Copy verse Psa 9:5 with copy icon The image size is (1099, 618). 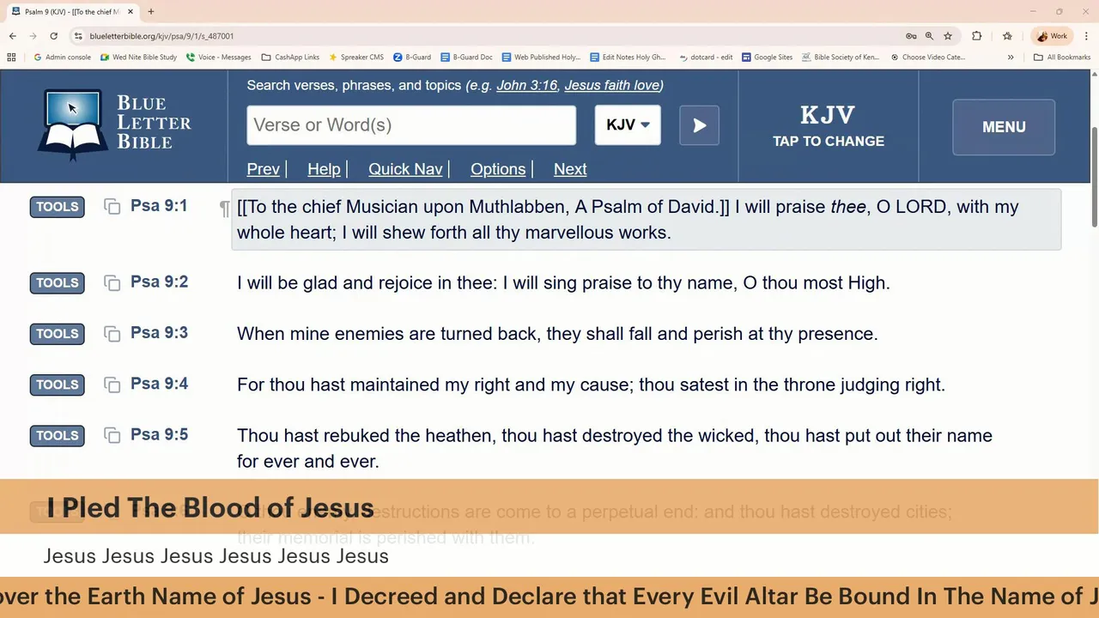click(x=112, y=435)
